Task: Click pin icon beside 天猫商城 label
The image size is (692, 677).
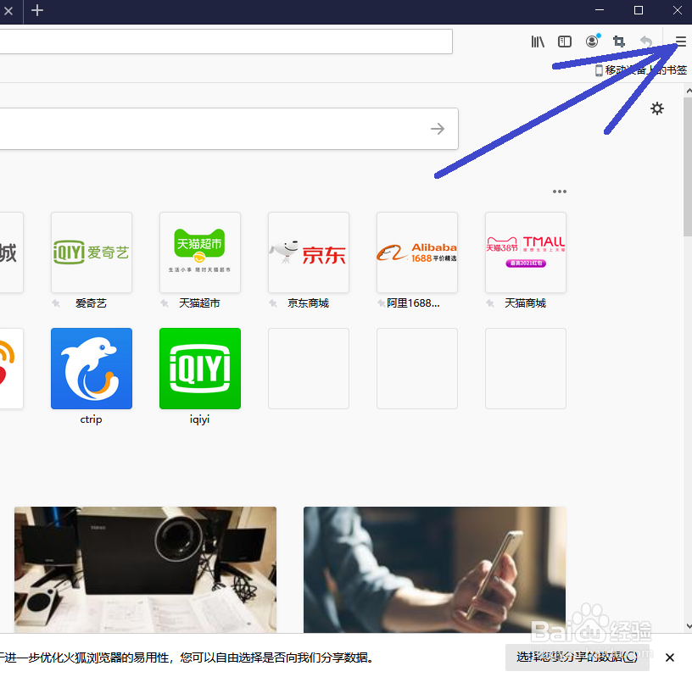Action: tap(490, 303)
